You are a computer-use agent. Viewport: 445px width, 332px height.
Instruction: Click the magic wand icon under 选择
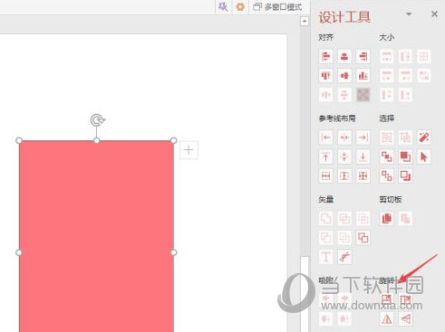[424, 138]
